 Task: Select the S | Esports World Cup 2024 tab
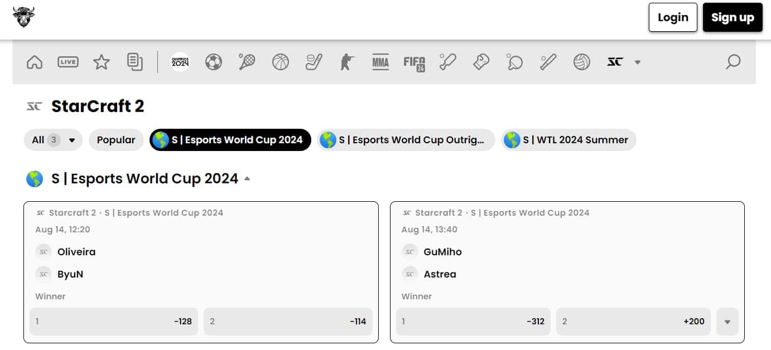coord(230,140)
